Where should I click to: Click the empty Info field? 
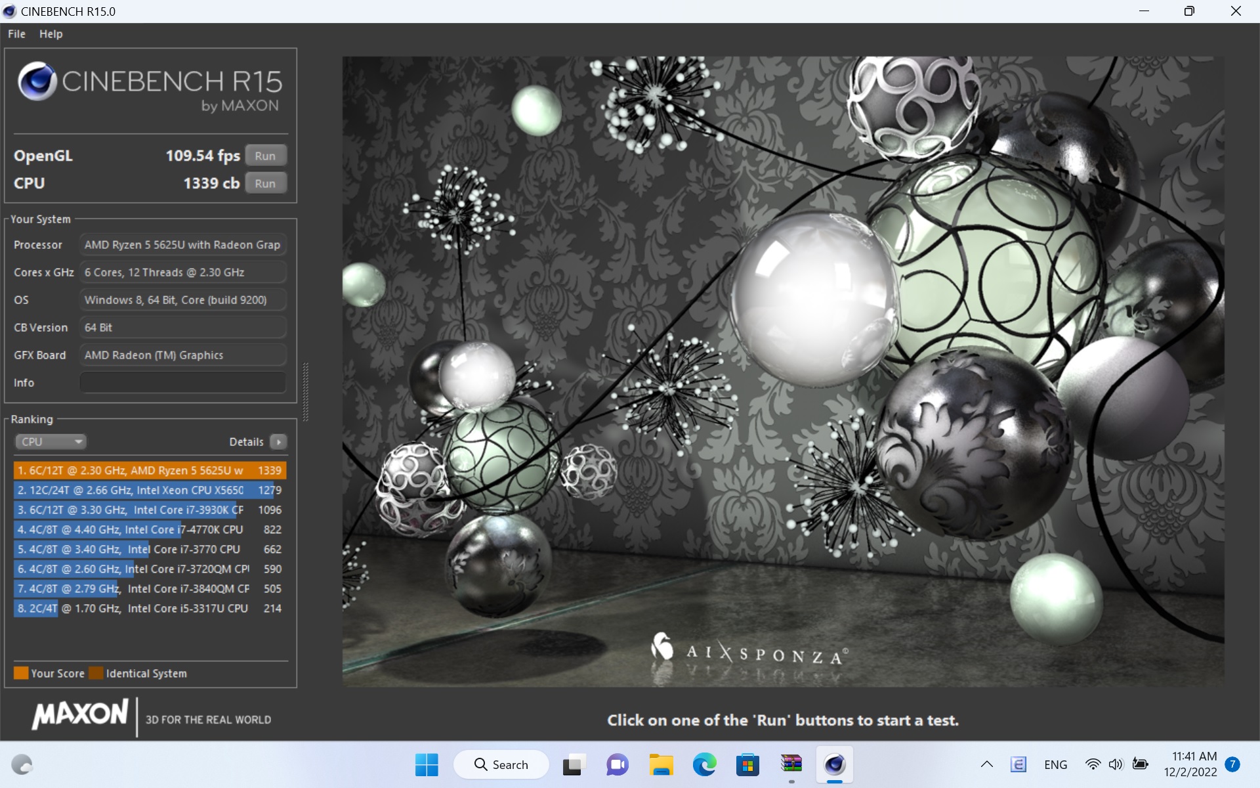point(183,382)
